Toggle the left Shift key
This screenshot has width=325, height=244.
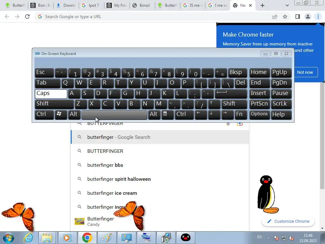point(54,104)
